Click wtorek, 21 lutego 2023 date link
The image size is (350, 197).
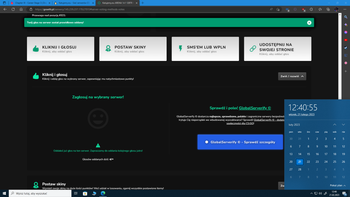301,114
